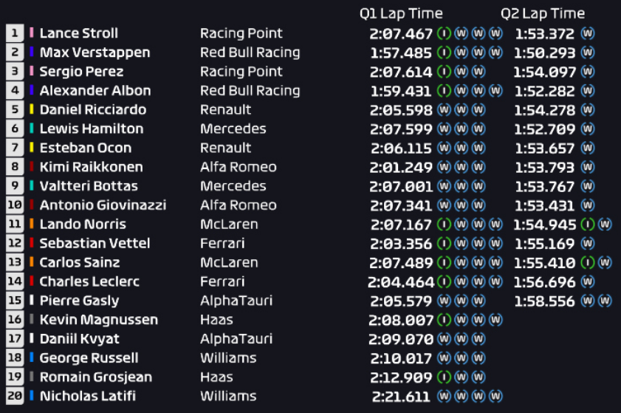Image resolution: width=621 pixels, height=413 pixels.
Task: Select Romain Grosjean's Q1 intermediate tyre icon
Action: [444, 378]
